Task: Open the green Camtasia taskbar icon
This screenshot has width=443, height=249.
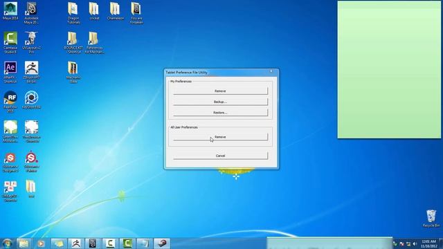Action: click(x=127, y=243)
